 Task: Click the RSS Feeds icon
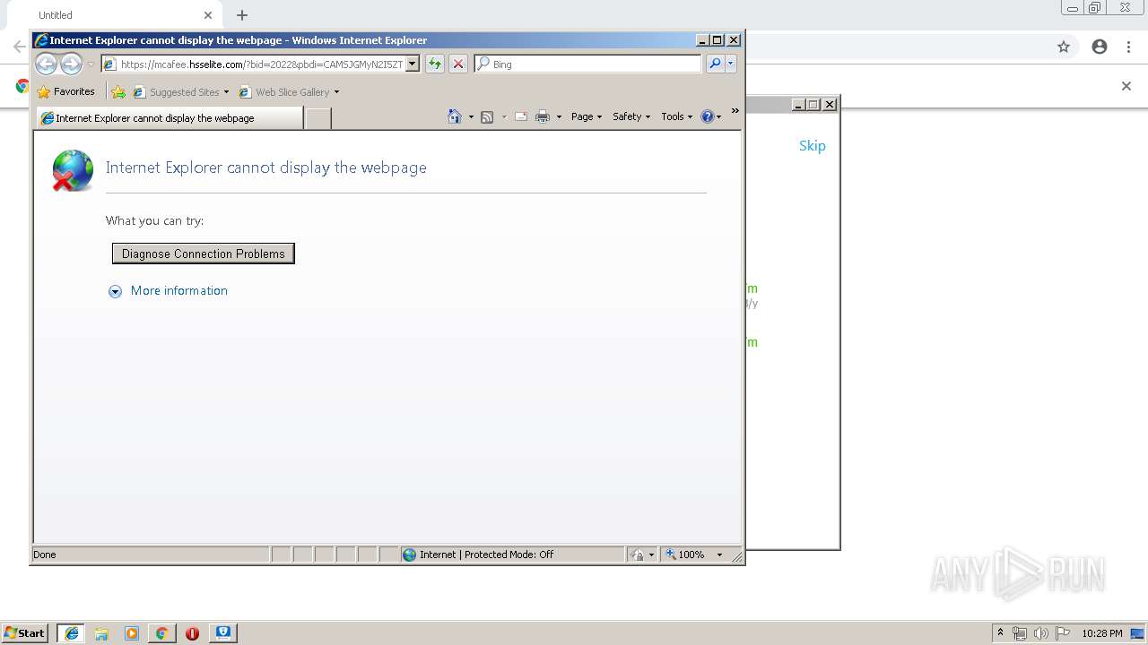pyautogui.click(x=487, y=116)
